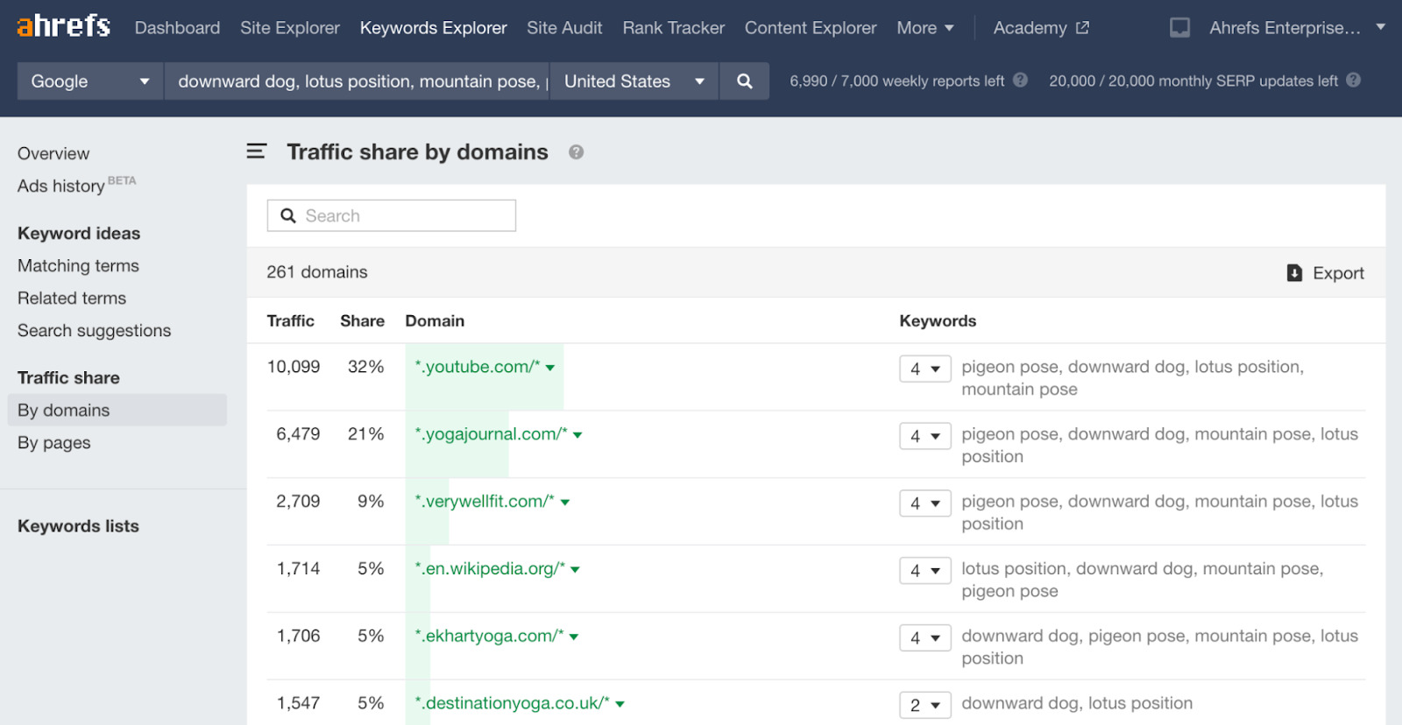The image size is (1402, 725).
Task: Open Academy external link
Action: pos(1040,28)
